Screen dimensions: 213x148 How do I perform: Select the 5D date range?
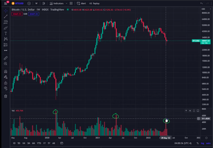pos(19,143)
